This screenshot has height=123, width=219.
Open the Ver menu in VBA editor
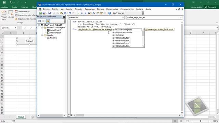(62, 9)
